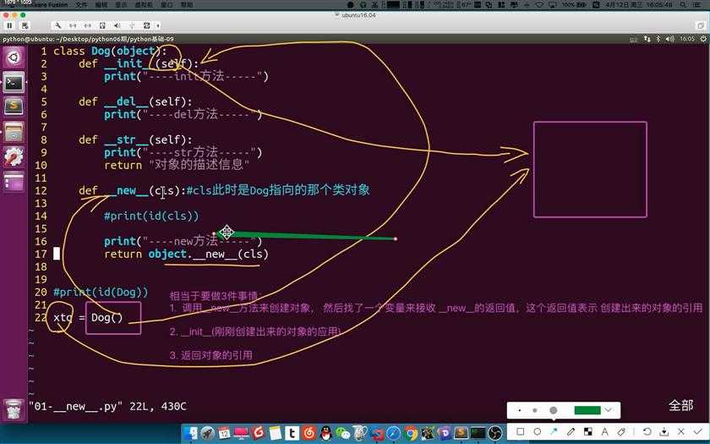
Task: Open the Trash in Ubuntu launcher
Action: (14, 410)
